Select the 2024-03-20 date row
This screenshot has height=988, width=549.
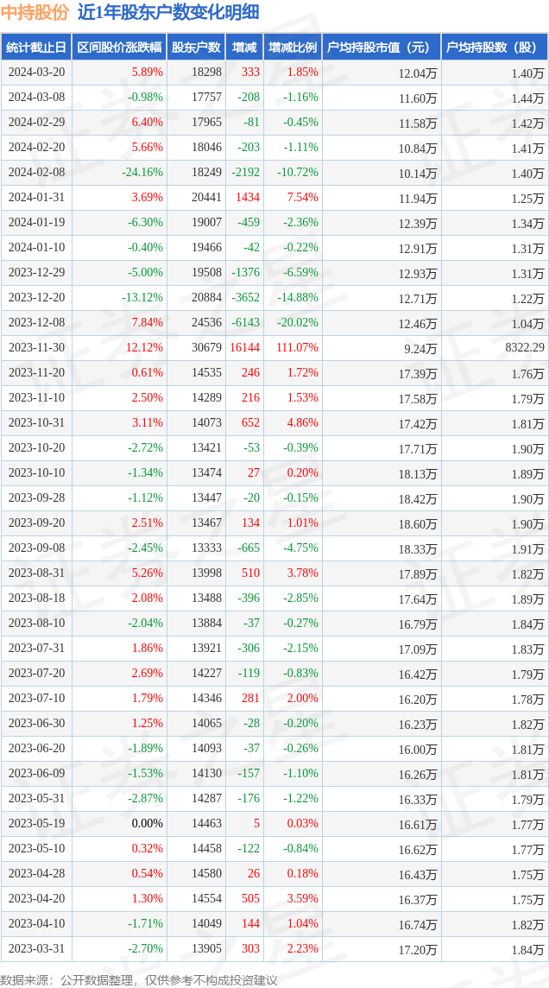pyautogui.click(x=36, y=73)
